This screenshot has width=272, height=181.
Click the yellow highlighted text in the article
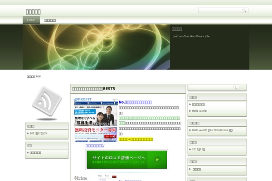tap(136, 139)
